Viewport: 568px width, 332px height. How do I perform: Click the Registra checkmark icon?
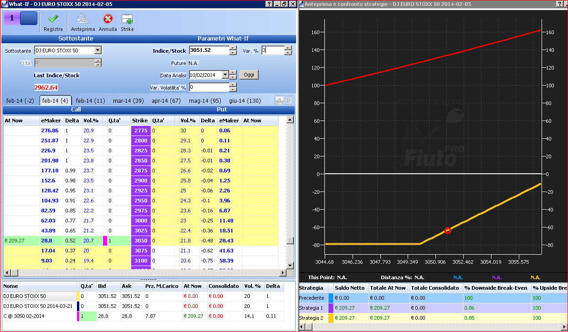point(53,19)
